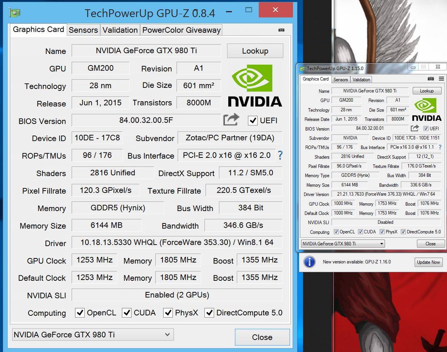Image resolution: width=447 pixels, height=352 pixels.
Task: Click the Lookup button in GPU-Z 0.8.4
Action: [255, 51]
